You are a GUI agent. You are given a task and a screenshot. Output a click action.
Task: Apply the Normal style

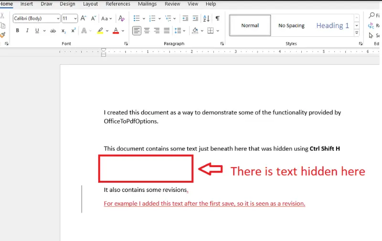[250, 26]
